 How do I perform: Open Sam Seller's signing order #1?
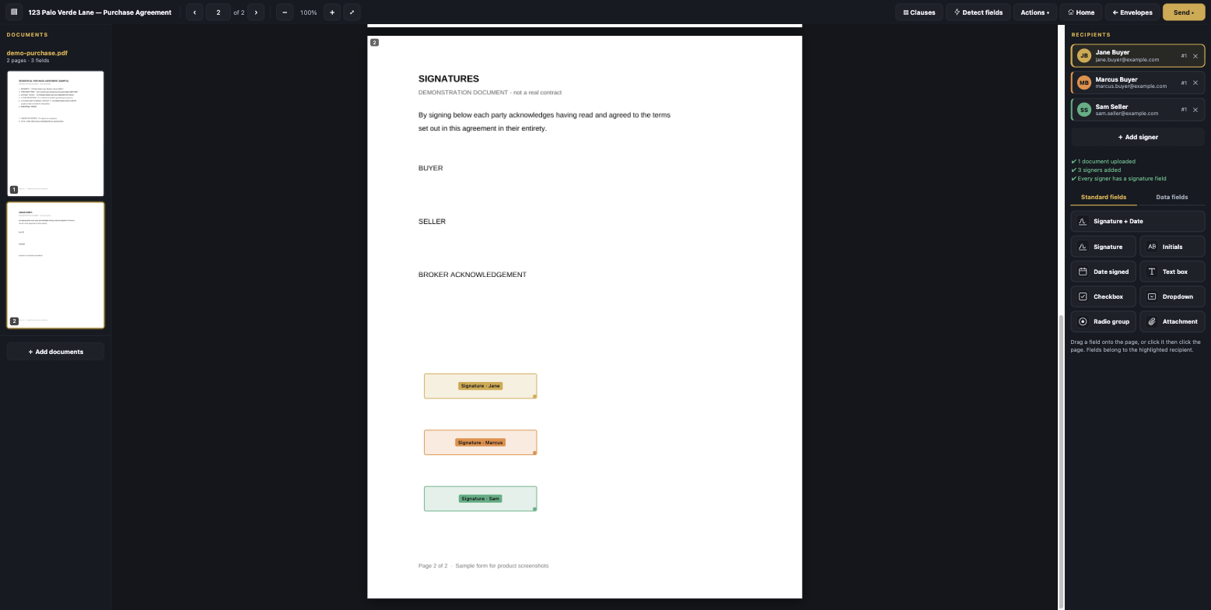coord(1184,110)
